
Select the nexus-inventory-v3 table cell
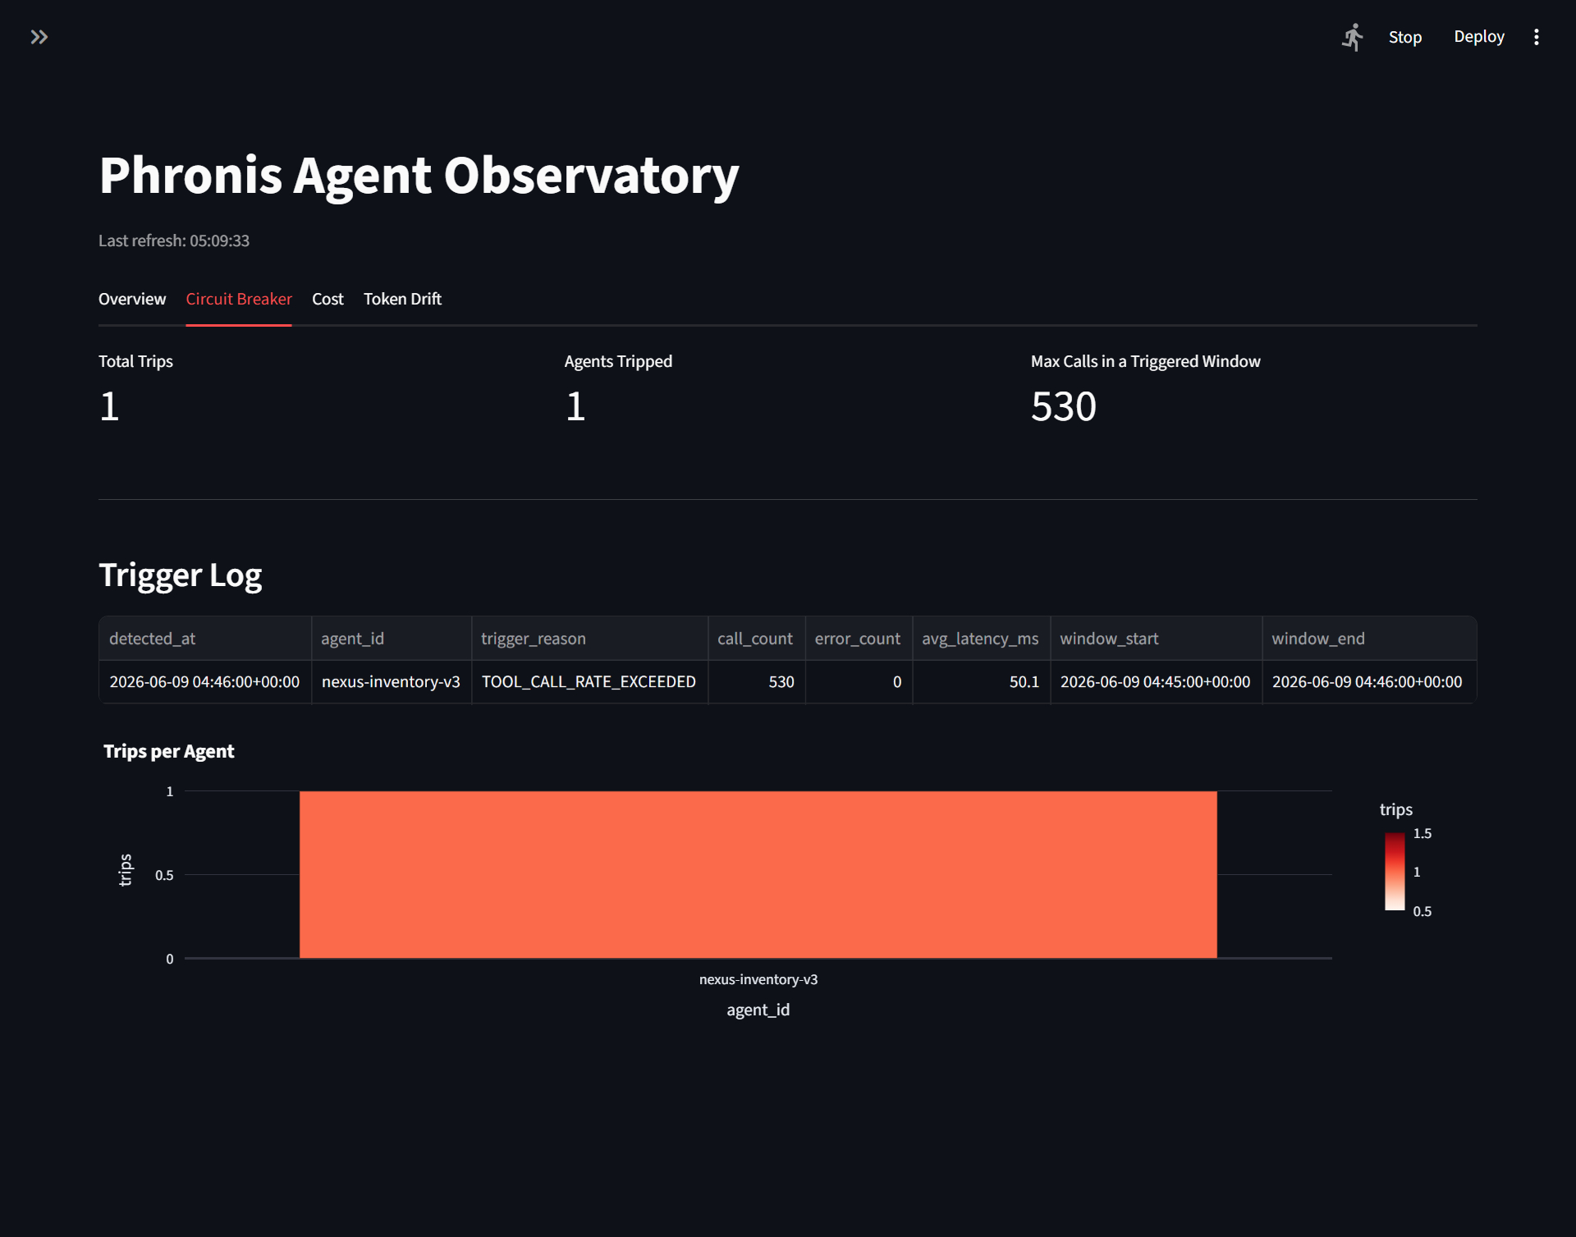click(392, 682)
